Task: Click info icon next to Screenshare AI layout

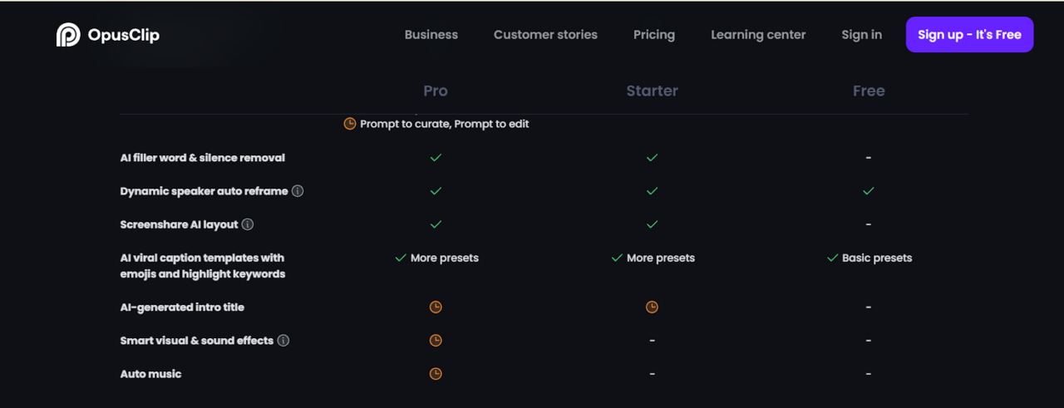Action: tap(248, 224)
